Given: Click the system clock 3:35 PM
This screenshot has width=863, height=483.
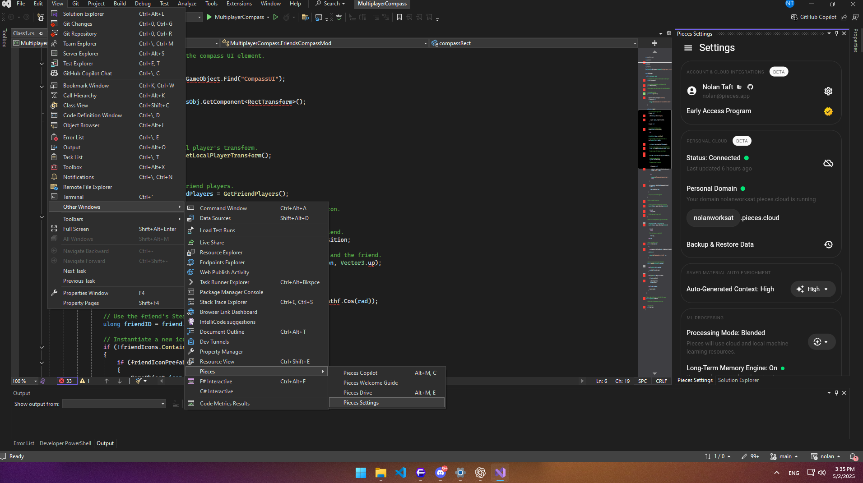Looking at the screenshot, I should click(844, 469).
